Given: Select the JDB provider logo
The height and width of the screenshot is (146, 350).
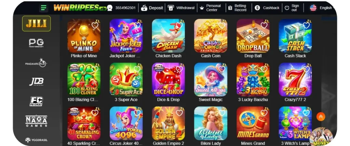Looking at the screenshot, I should pos(36,82).
